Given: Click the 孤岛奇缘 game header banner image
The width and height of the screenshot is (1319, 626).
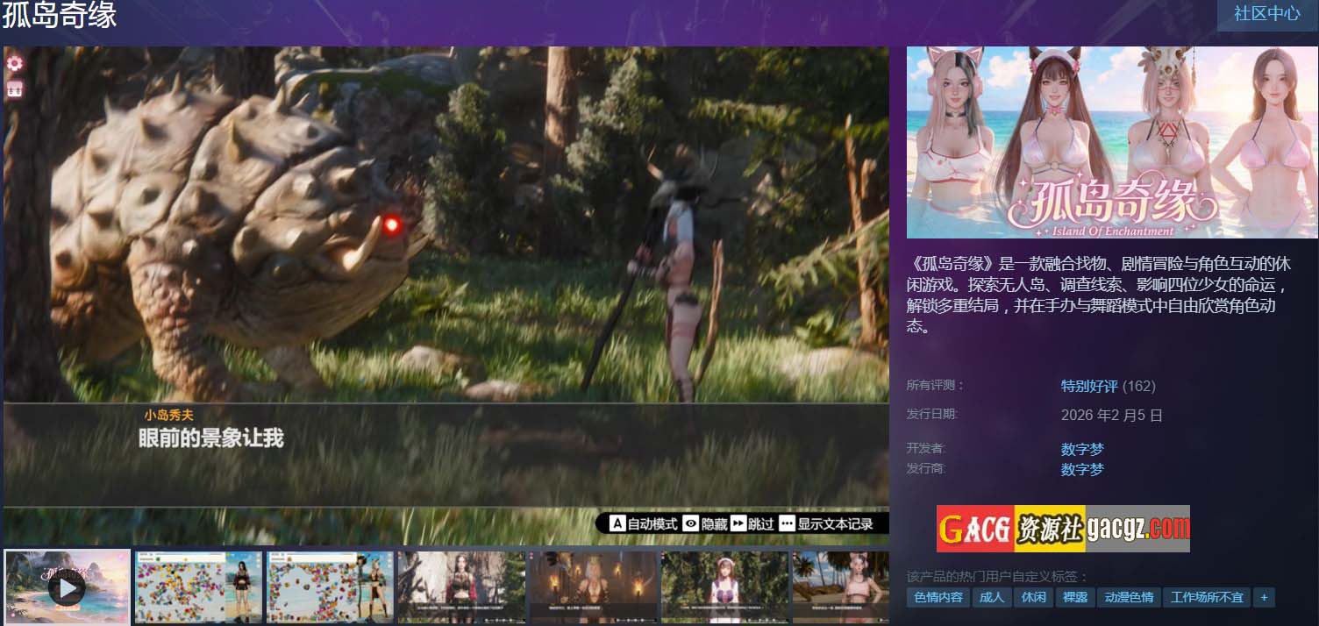Looking at the screenshot, I should click(1111, 142).
